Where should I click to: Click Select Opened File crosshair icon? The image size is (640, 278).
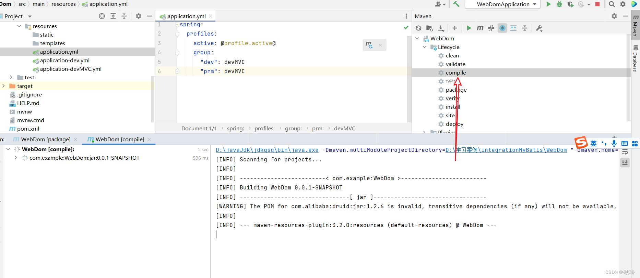[x=102, y=16]
